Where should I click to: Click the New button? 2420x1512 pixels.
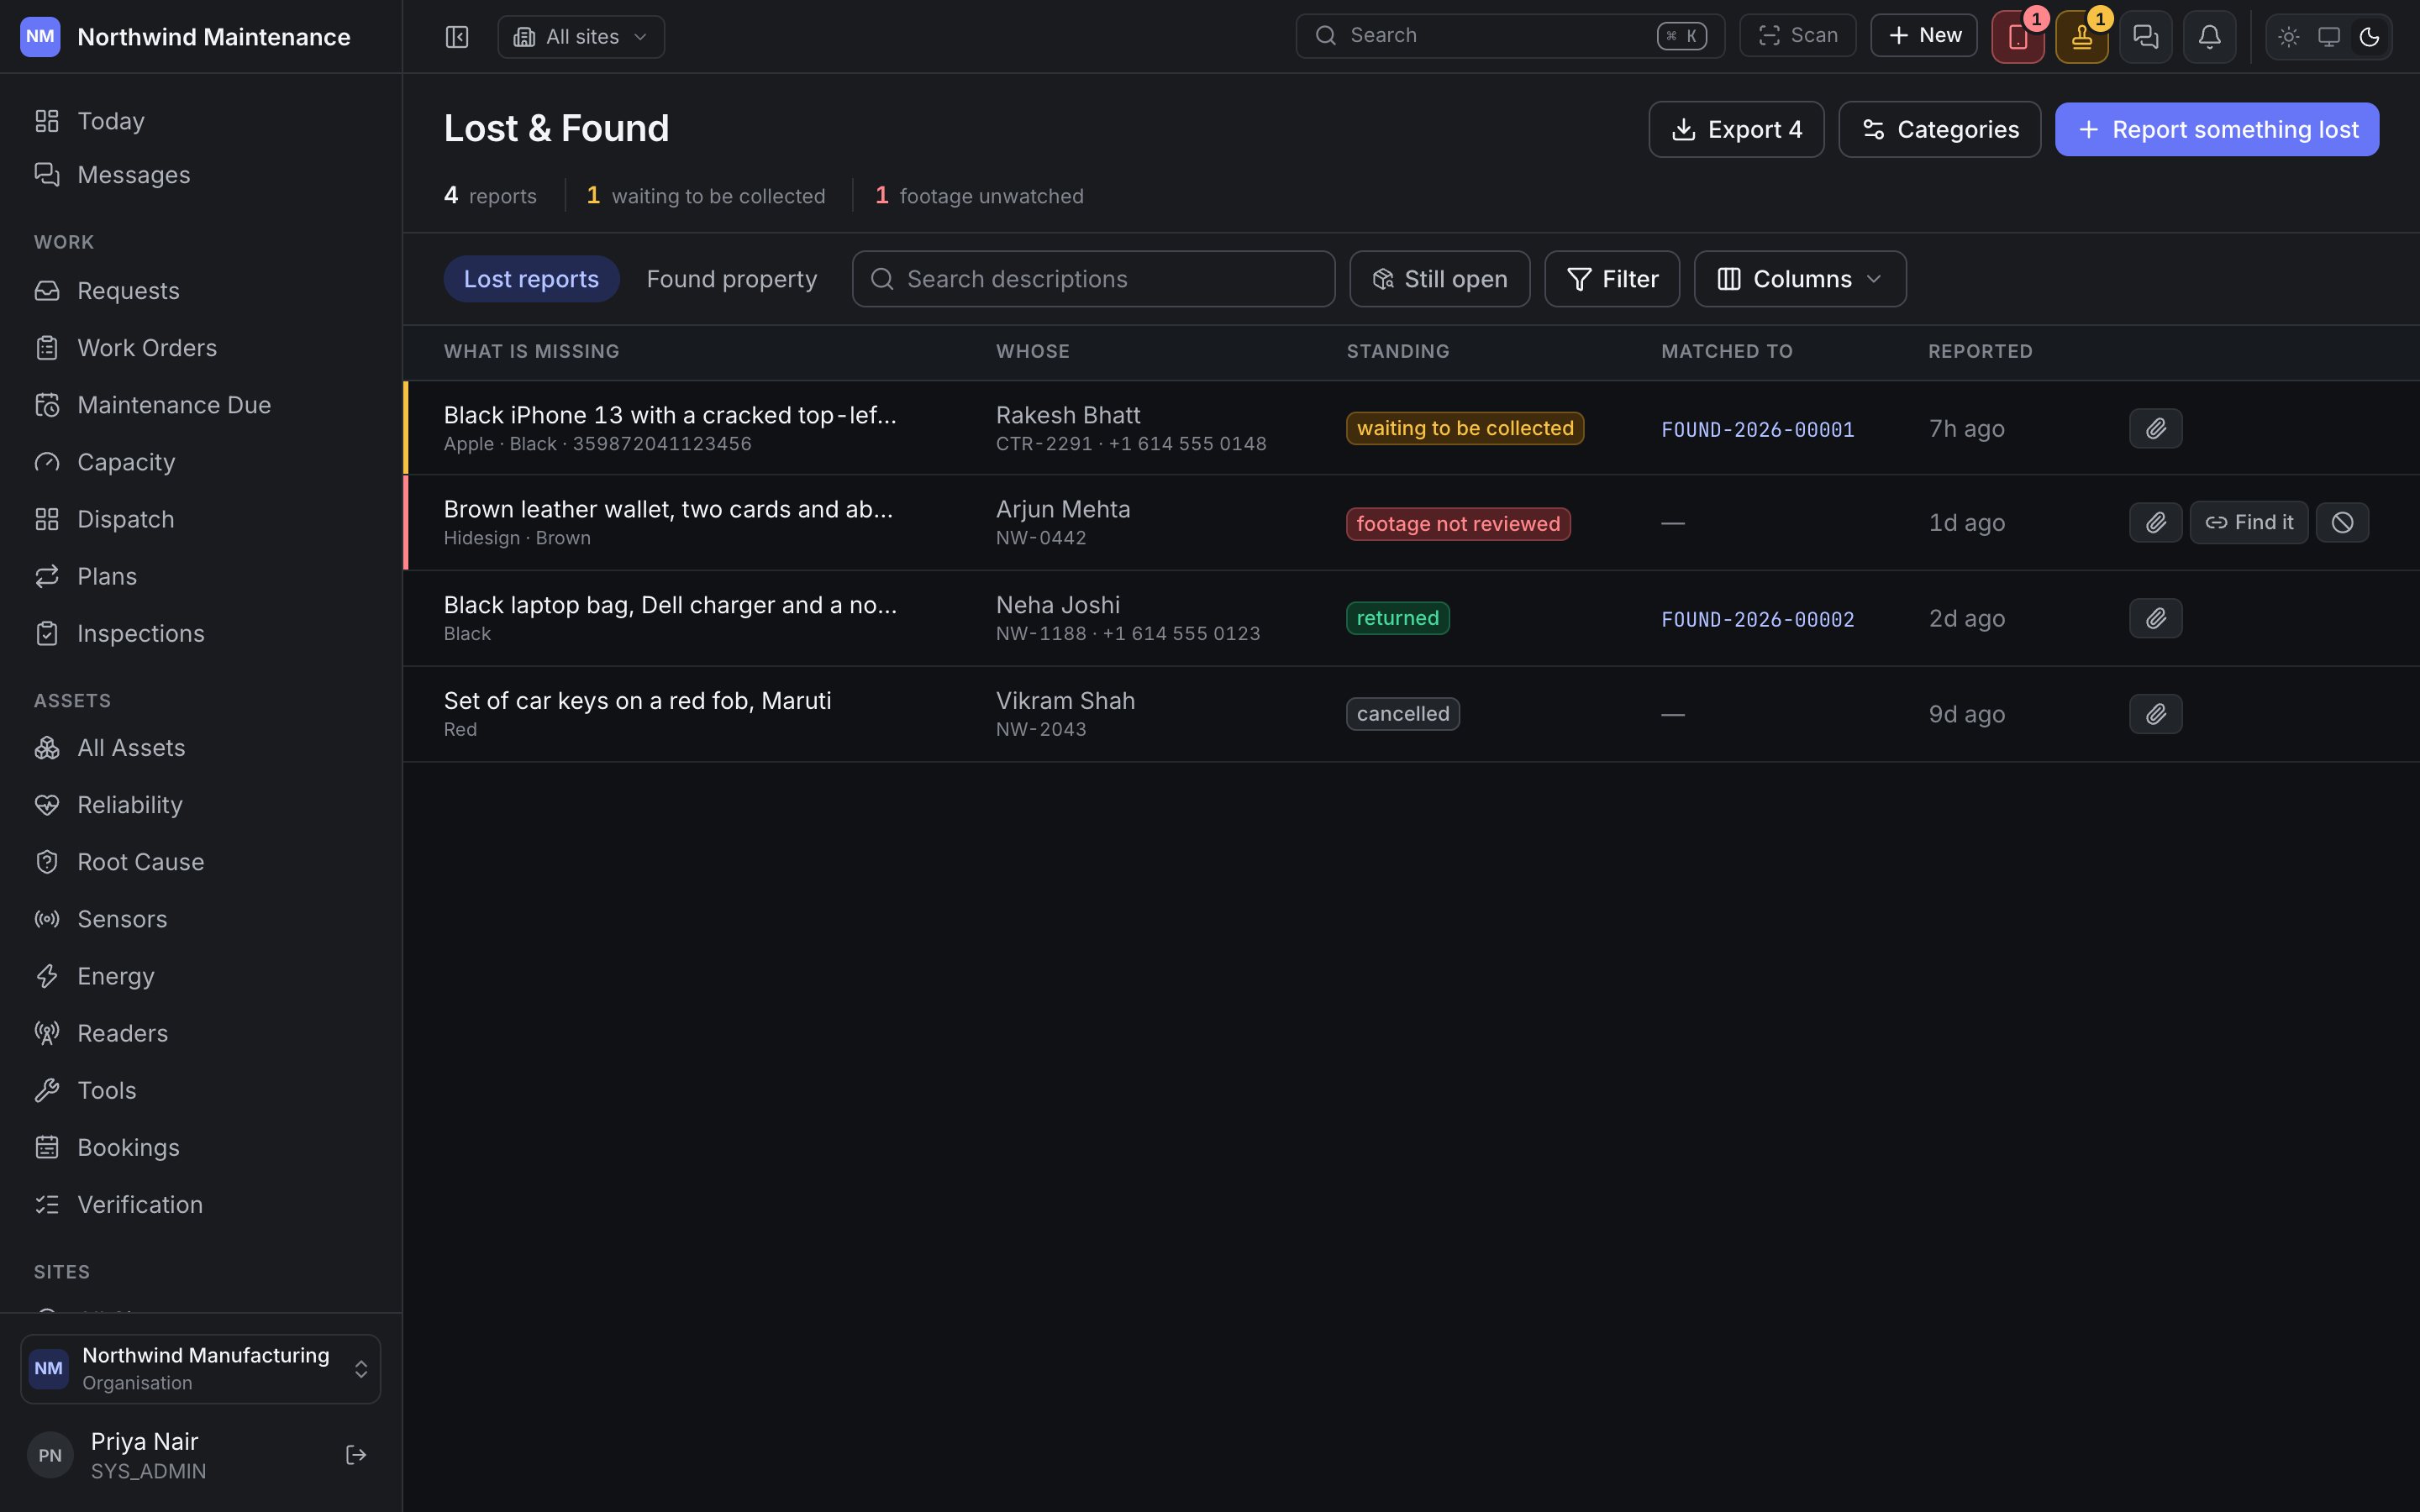click(1924, 36)
